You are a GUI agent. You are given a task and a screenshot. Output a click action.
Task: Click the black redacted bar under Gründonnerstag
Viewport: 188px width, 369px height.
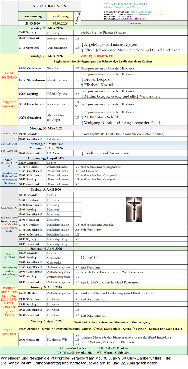134,184
